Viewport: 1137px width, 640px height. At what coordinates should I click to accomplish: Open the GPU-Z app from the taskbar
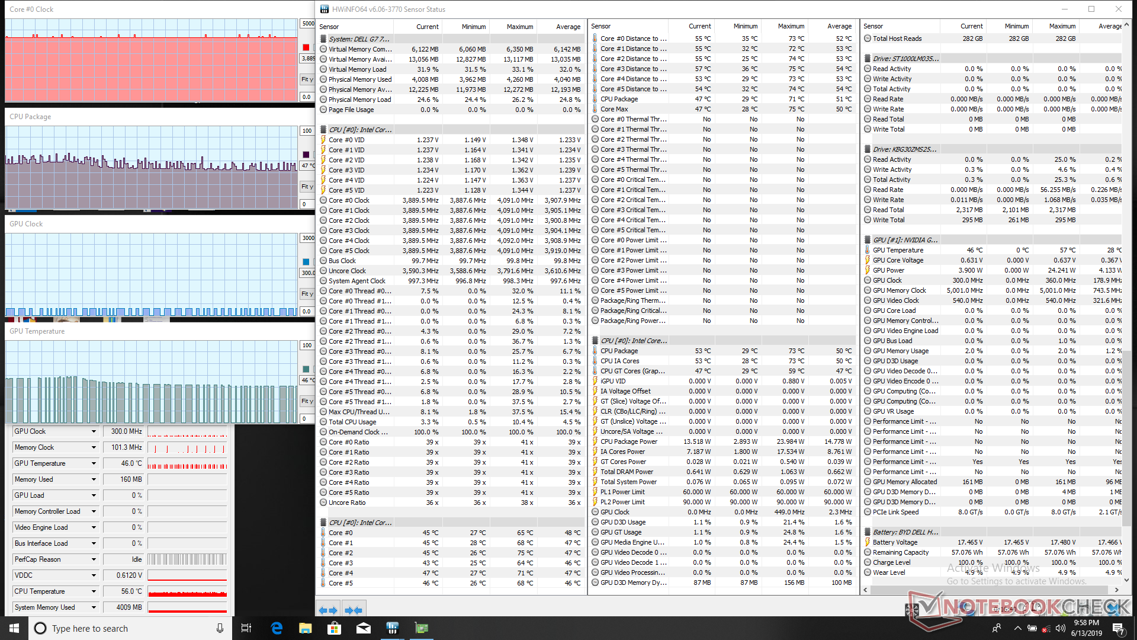(x=421, y=628)
